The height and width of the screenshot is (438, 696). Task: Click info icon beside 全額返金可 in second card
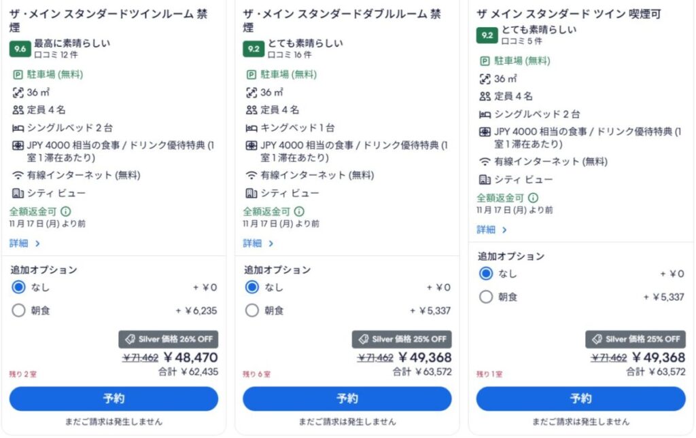[x=300, y=211]
